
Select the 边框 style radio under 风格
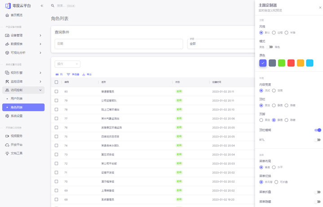tap(274, 33)
